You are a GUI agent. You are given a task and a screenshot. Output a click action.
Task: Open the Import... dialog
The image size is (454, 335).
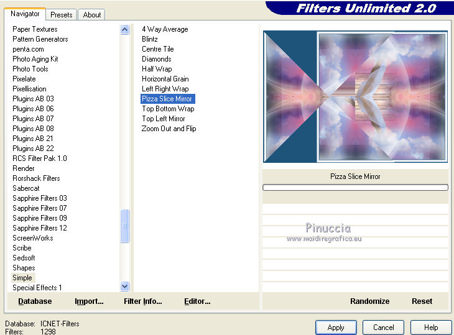click(89, 301)
